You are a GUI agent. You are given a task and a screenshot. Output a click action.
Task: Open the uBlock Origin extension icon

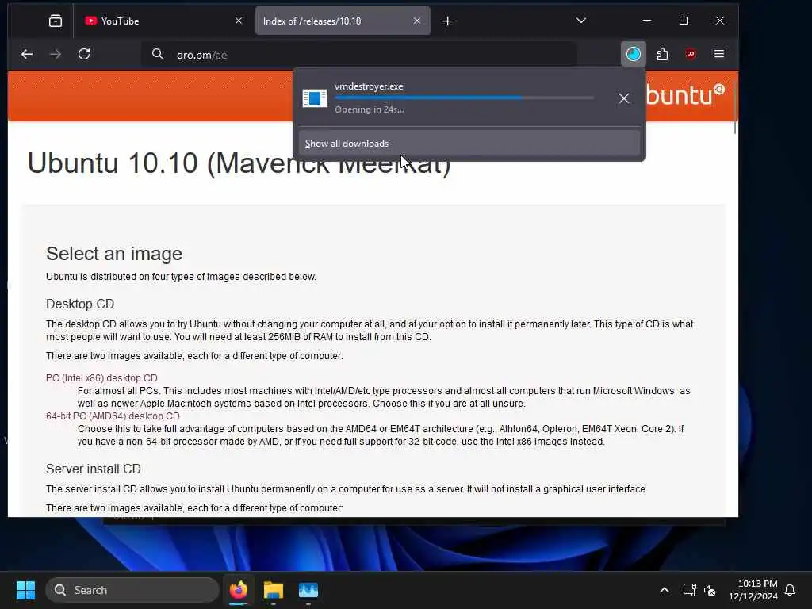point(691,54)
